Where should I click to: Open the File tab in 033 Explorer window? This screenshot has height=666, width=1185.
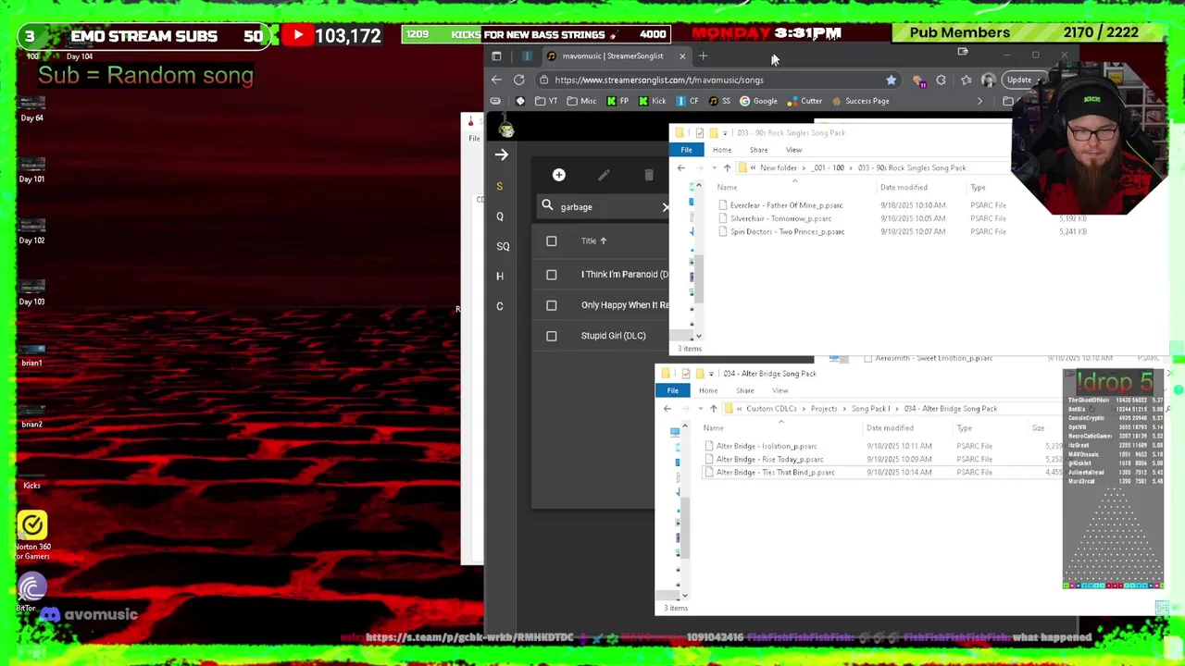(x=686, y=150)
